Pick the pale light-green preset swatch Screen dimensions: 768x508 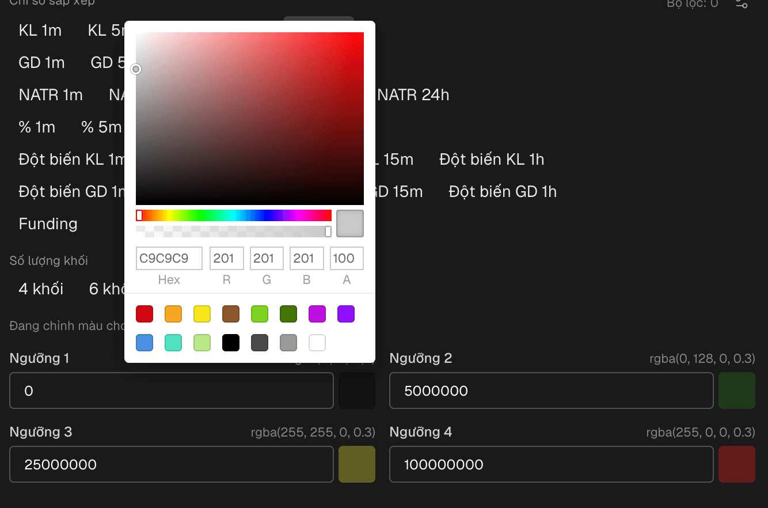(202, 343)
